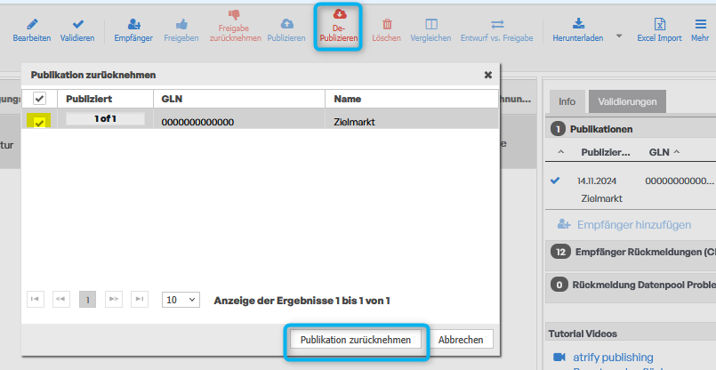Viewport: 716px width, 370px height.
Task: Click the Excel Import icon
Action: (x=660, y=24)
